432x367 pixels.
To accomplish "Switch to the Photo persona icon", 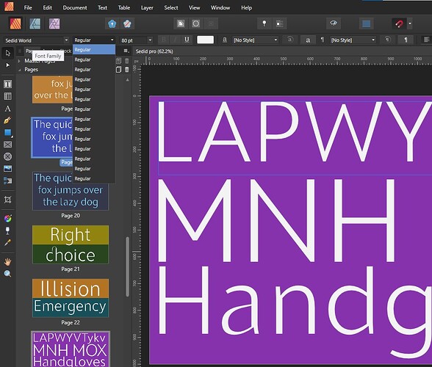I will tap(54, 23).
